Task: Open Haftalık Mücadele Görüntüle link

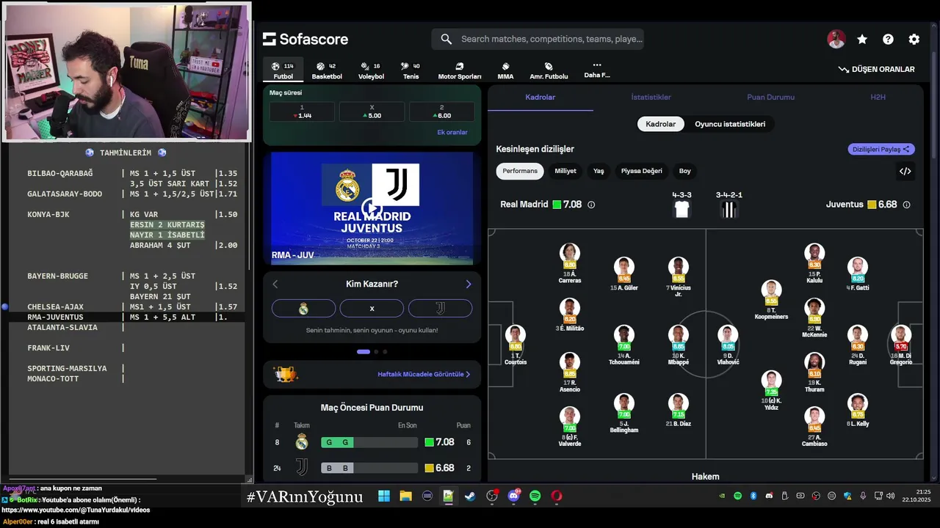Action: coord(424,374)
